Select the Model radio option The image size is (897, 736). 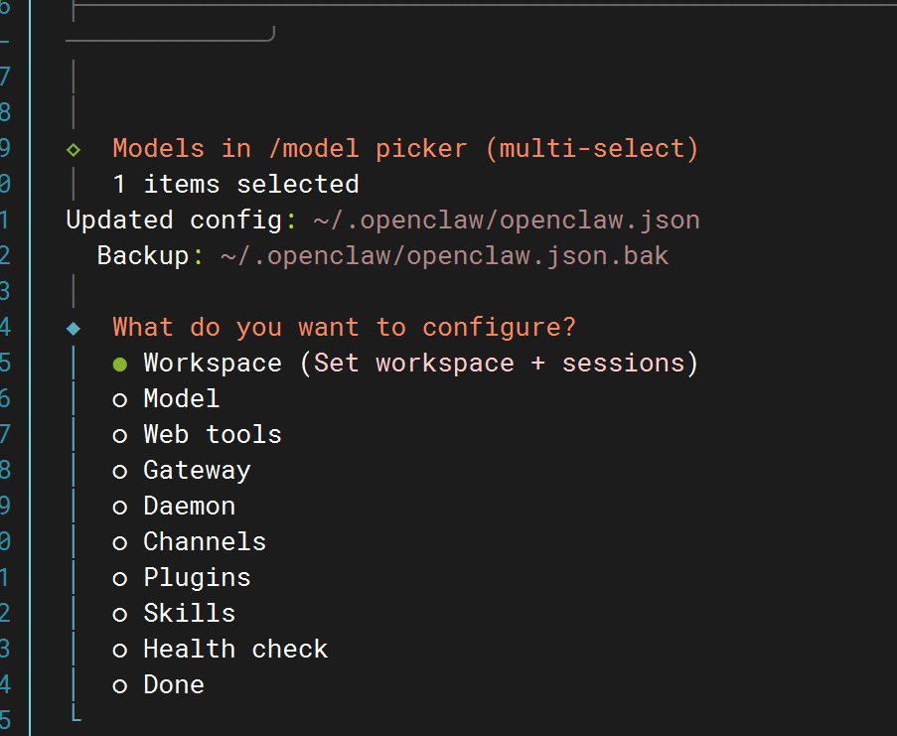coord(166,399)
